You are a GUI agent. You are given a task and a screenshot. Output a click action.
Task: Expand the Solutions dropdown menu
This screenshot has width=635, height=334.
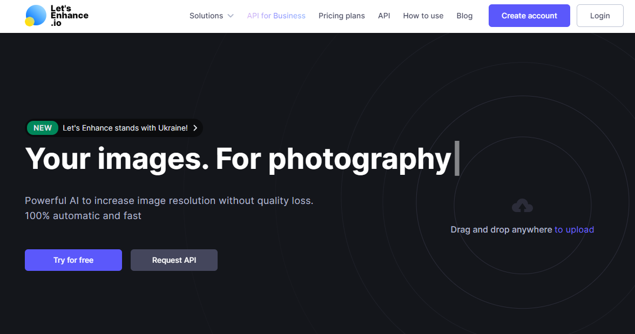tap(212, 16)
